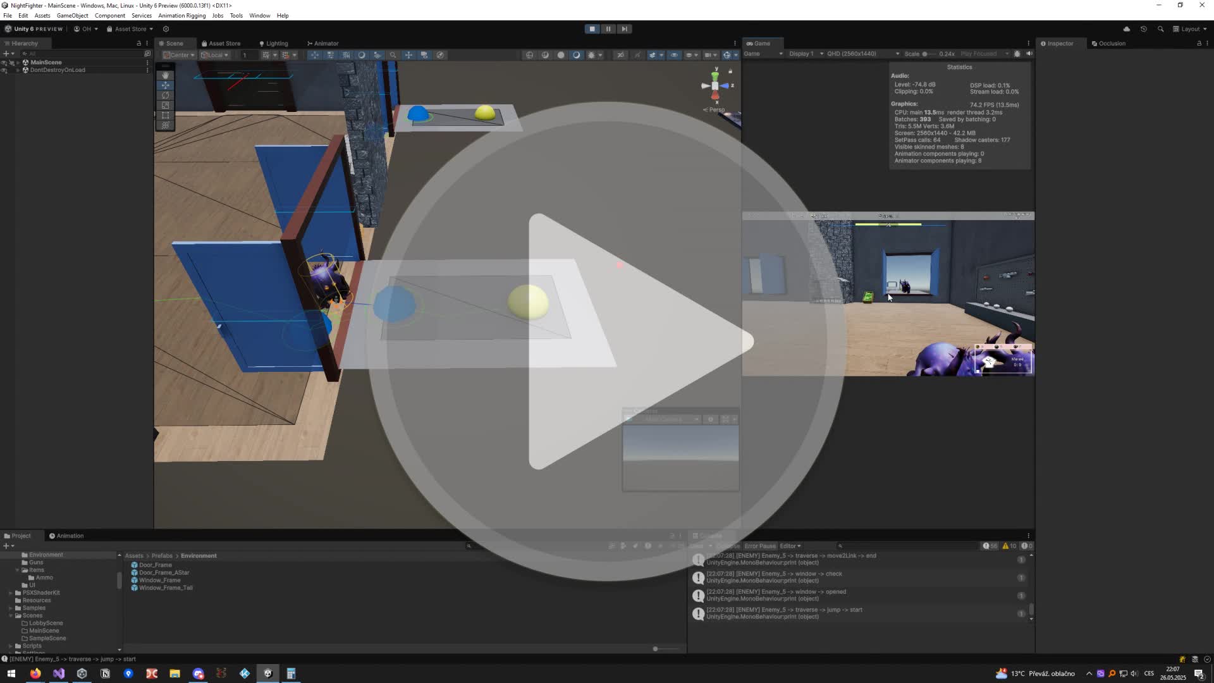Switch to the Lighting tab
Screen dimensions: 1214x683
274,44
